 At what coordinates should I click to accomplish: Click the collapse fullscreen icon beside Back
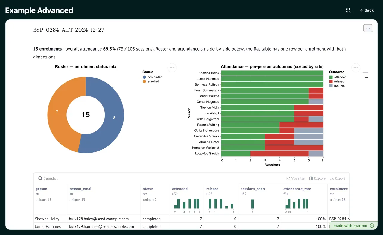coord(348,10)
